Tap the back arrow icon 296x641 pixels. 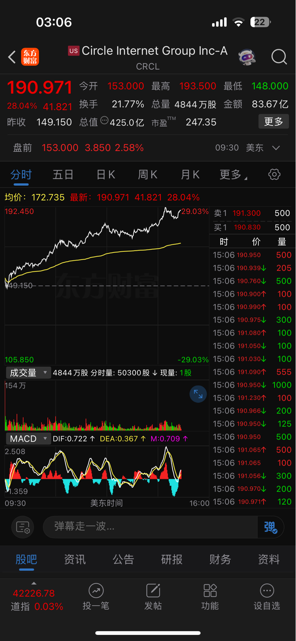click(x=12, y=57)
